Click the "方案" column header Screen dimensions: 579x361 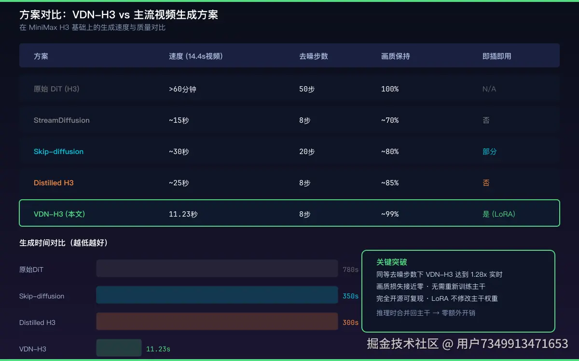coord(41,56)
